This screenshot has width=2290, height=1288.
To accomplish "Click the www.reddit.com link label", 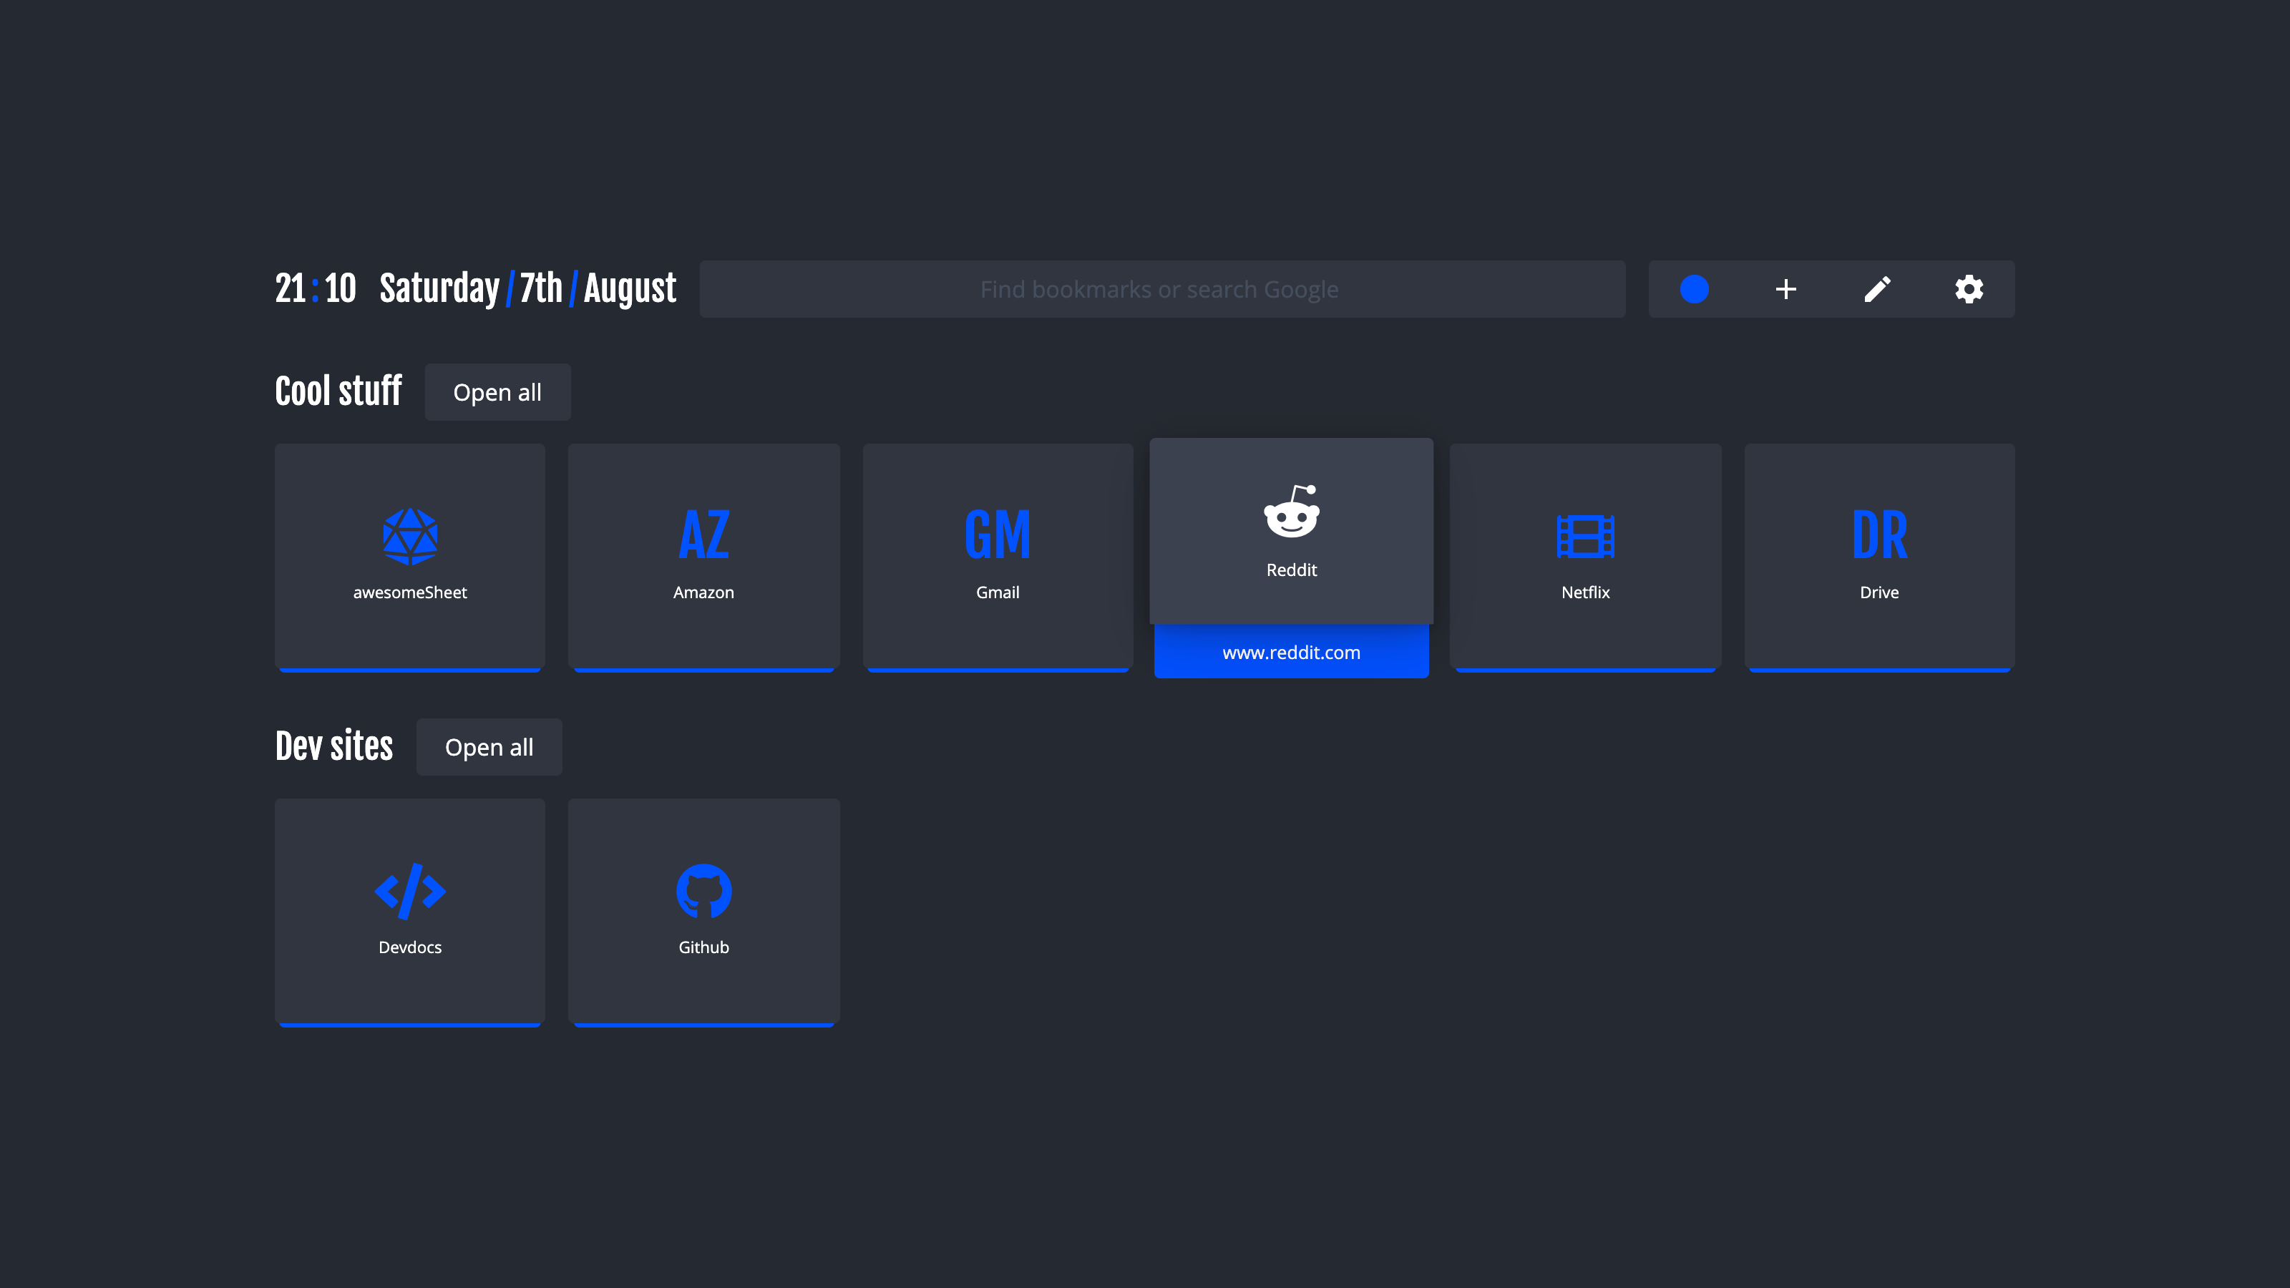I will [x=1291, y=653].
